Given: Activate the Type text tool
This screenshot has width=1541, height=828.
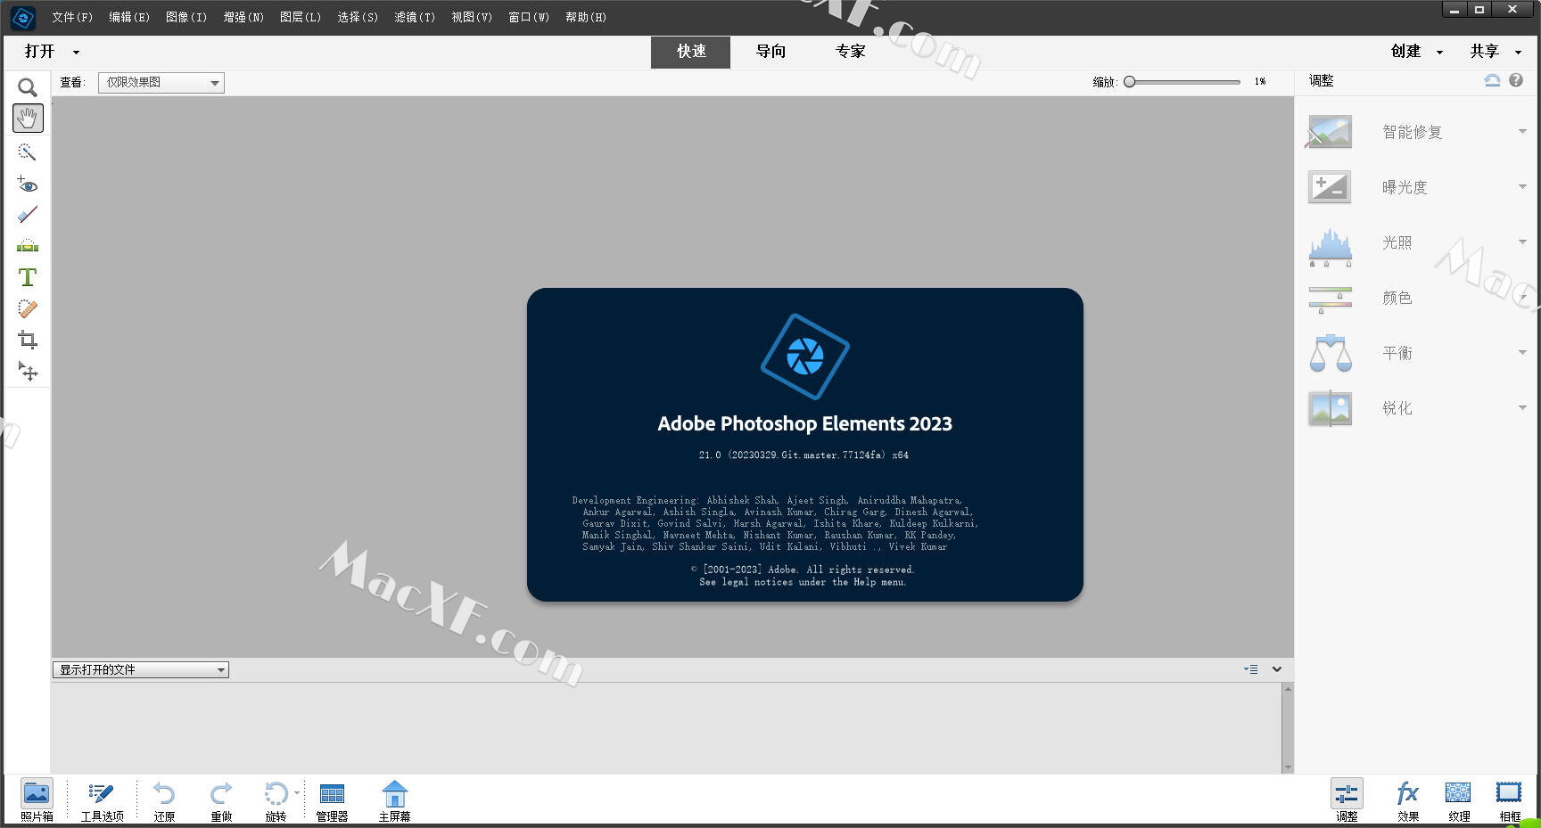Looking at the screenshot, I should pos(28,277).
